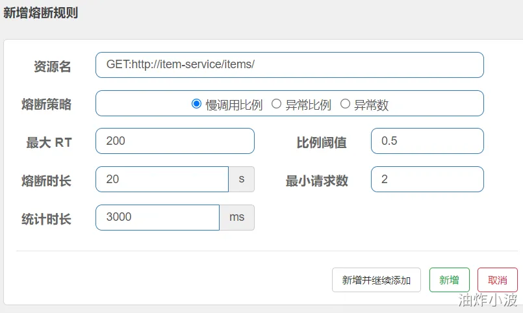Select the 慢调用比例 radio button
This screenshot has width=523, height=313.
[196, 104]
